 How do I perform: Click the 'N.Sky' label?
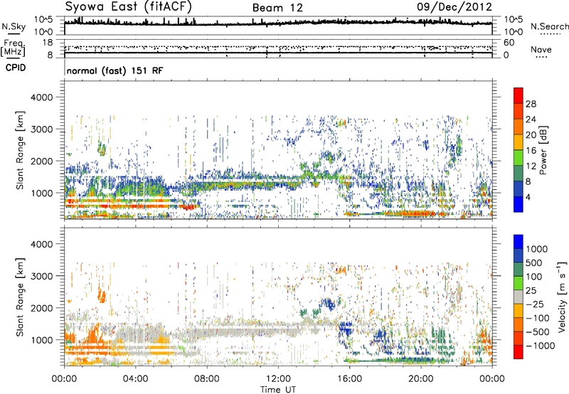(14, 26)
